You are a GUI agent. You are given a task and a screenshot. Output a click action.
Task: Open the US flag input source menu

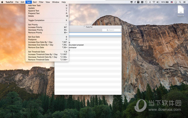[172, 2]
